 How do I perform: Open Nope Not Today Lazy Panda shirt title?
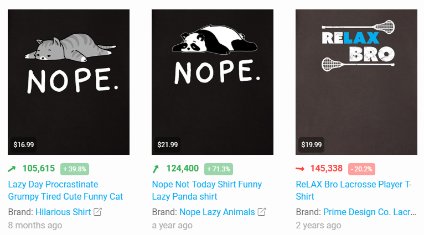[x=207, y=190]
